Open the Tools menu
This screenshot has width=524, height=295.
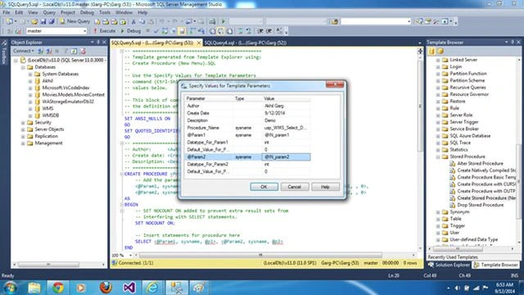coord(105,12)
